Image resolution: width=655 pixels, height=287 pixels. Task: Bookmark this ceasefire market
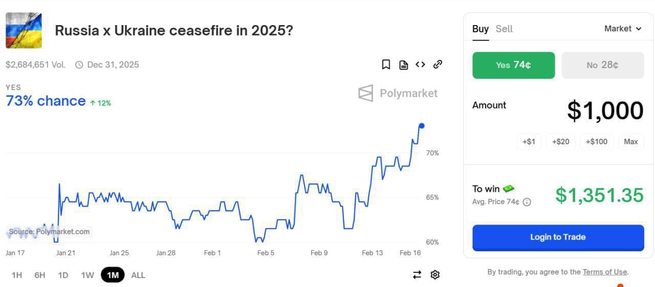(x=386, y=64)
